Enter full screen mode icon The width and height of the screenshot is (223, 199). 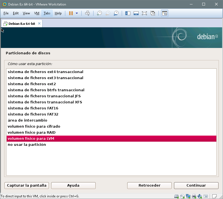[144, 13]
